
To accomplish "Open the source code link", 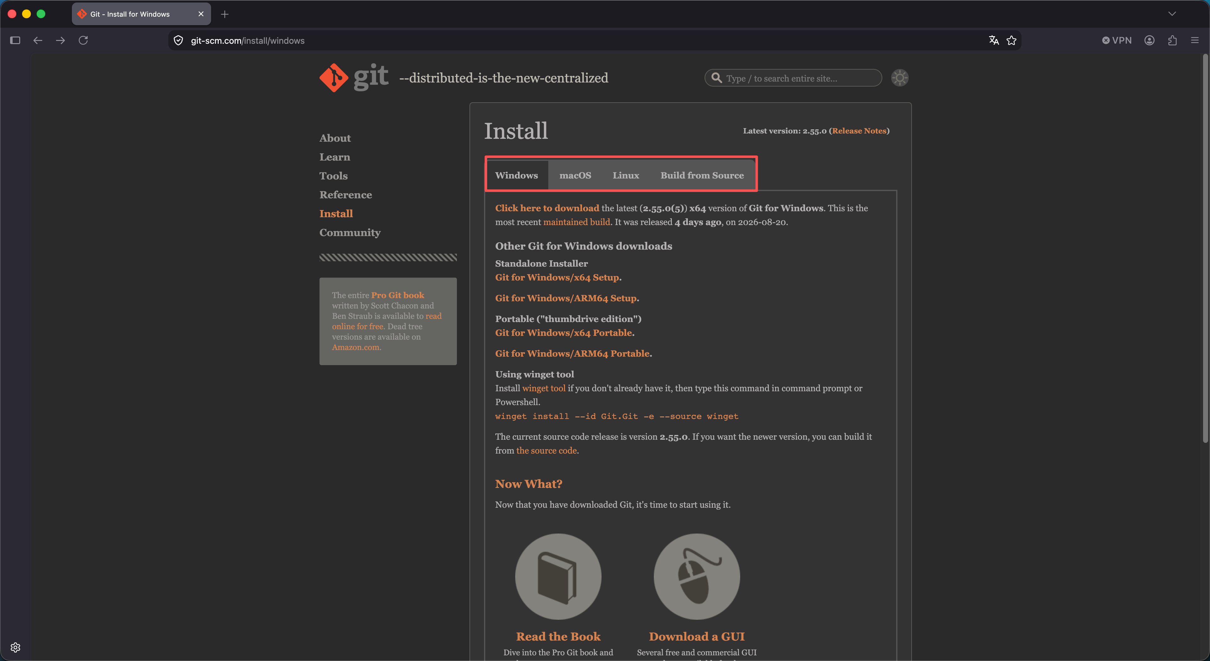I will point(546,450).
